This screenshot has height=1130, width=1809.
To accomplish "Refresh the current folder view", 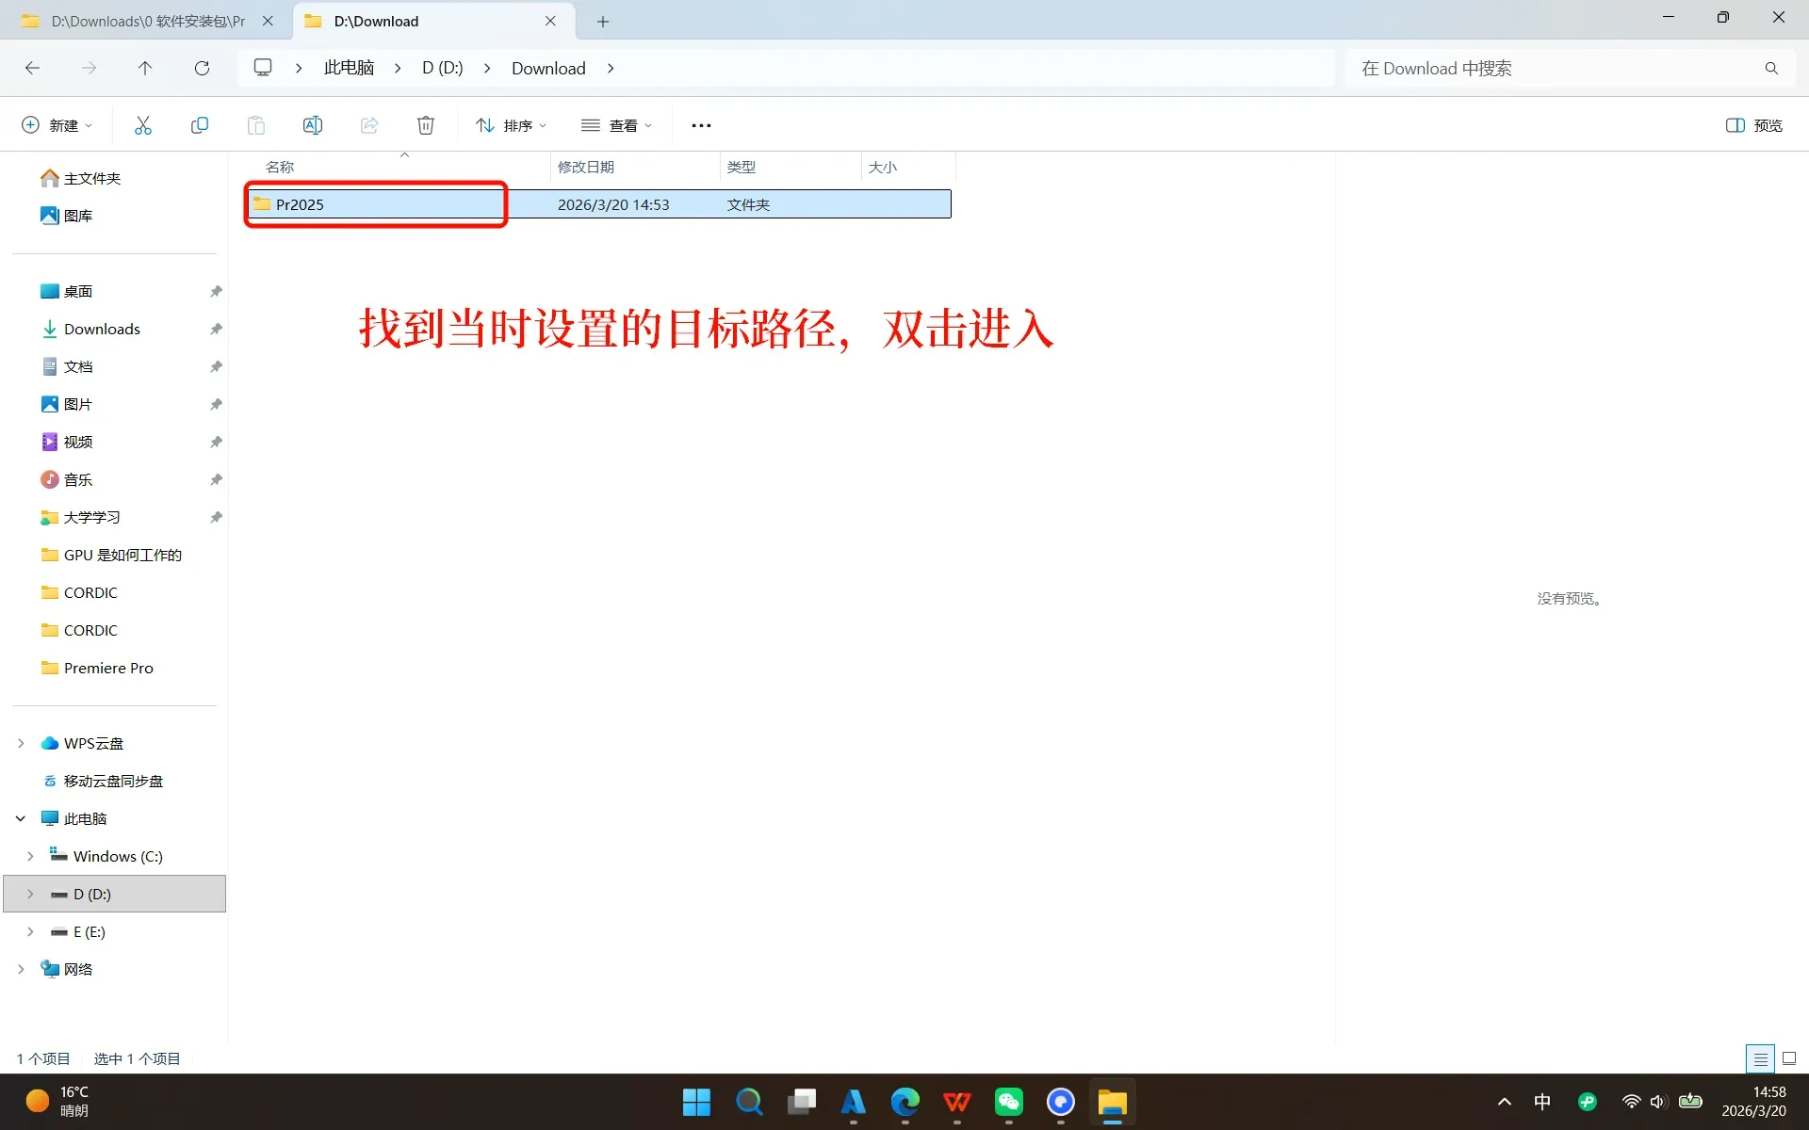I will click(x=202, y=68).
